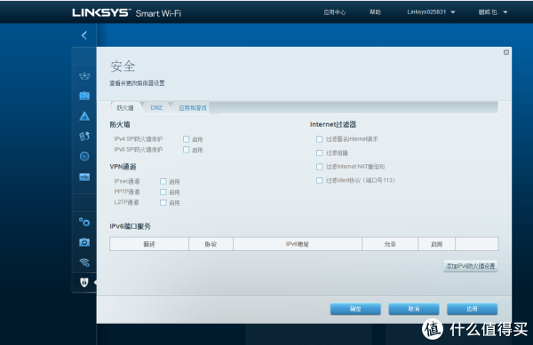Click the Add IPv6 firewall setting button
Screen dimensions: 533x345
click(471, 266)
